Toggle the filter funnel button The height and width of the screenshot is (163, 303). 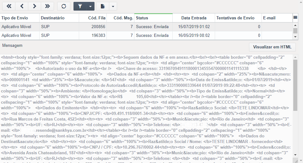click(80, 6)
